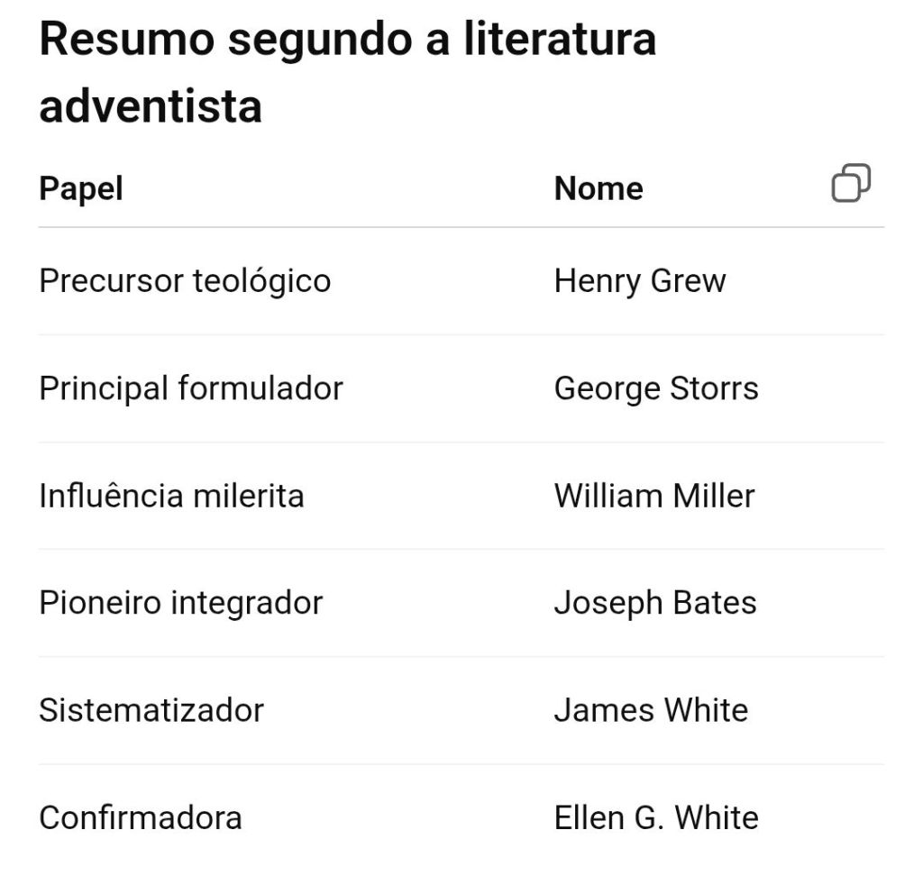The image size is (923, 894).
Task: Click the word 'adventista' in the heading
Action: [x=151, y=106]
